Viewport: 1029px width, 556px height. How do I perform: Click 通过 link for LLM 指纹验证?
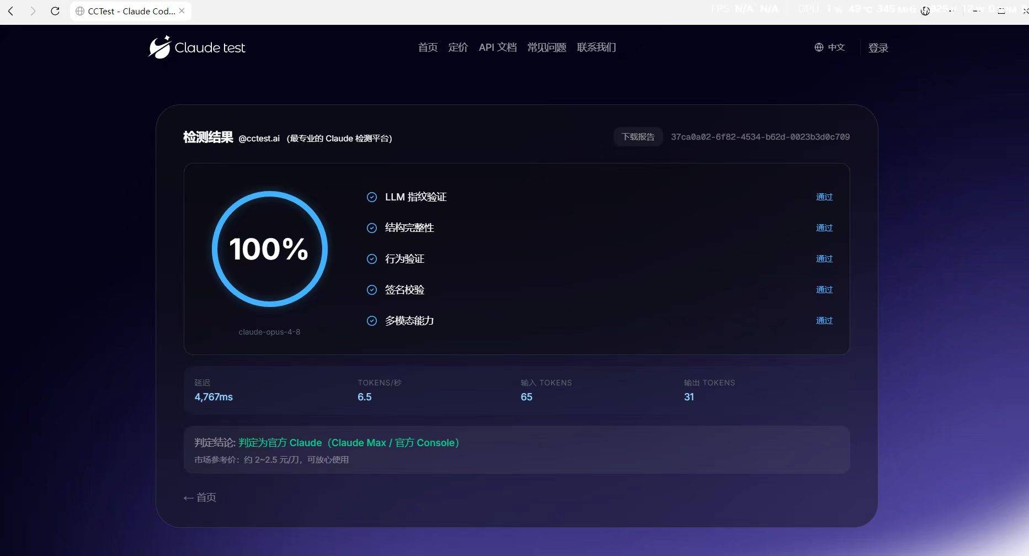(x=824, y=197)
